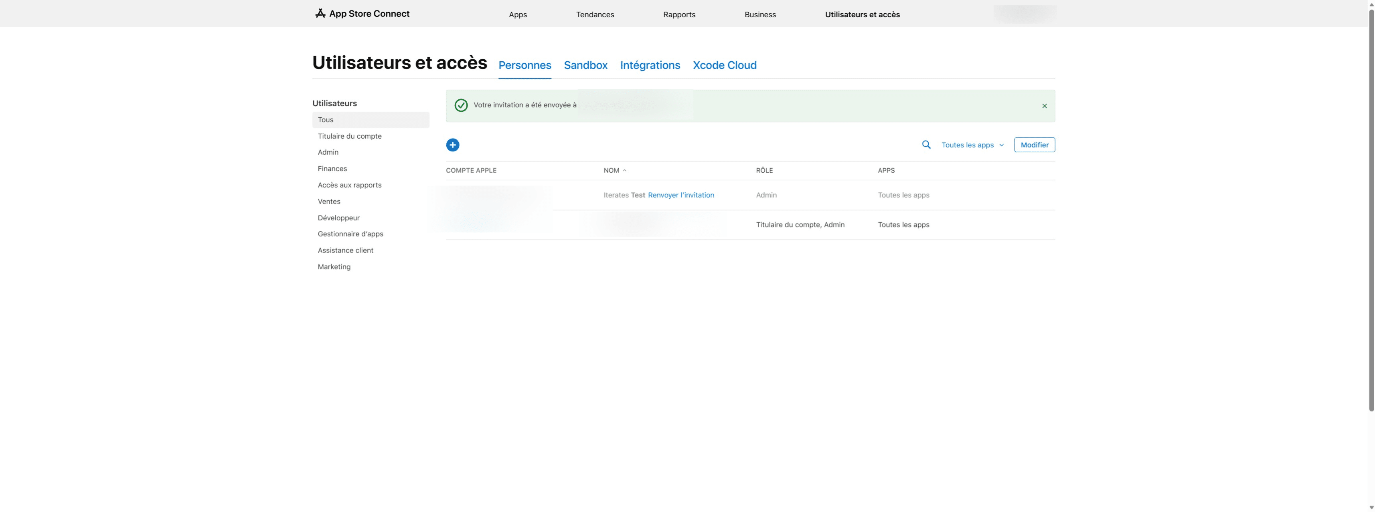
Task: Click the APPS column header
Action: [886, 171]
